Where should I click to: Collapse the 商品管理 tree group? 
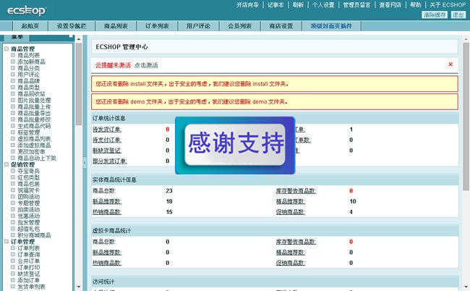(x=7, y=48)
